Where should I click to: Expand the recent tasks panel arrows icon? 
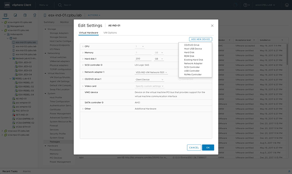[289, 171]
